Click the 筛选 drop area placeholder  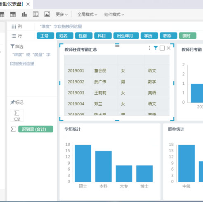30,59
